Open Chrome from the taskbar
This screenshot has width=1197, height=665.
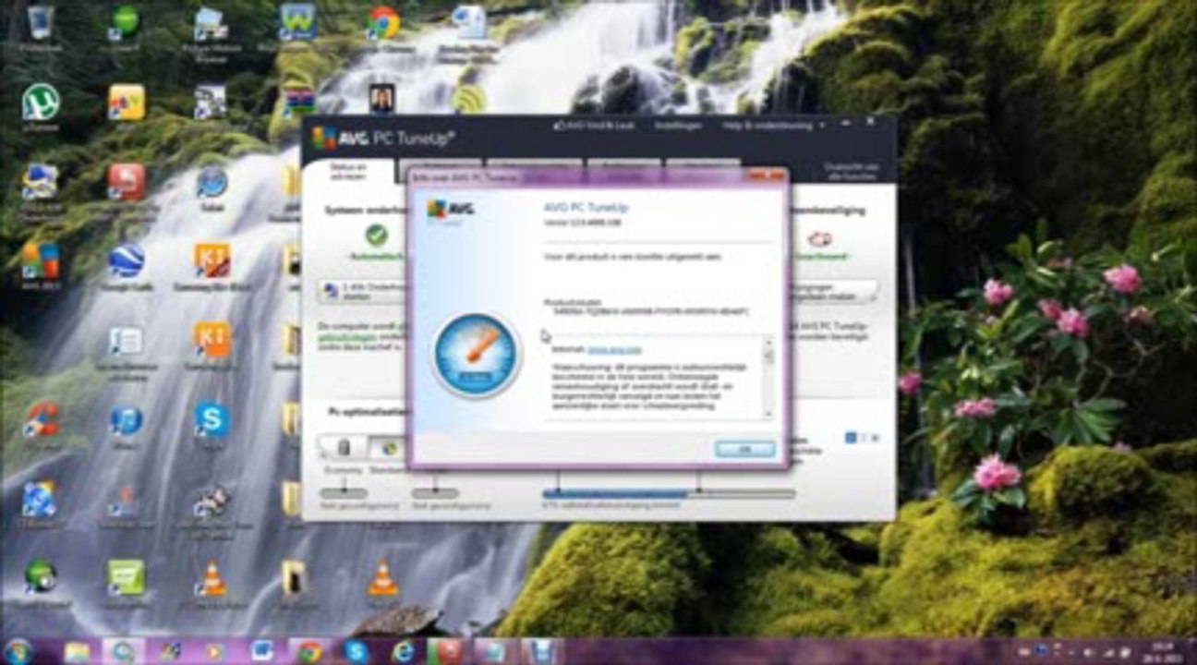[x=309, y=651]
